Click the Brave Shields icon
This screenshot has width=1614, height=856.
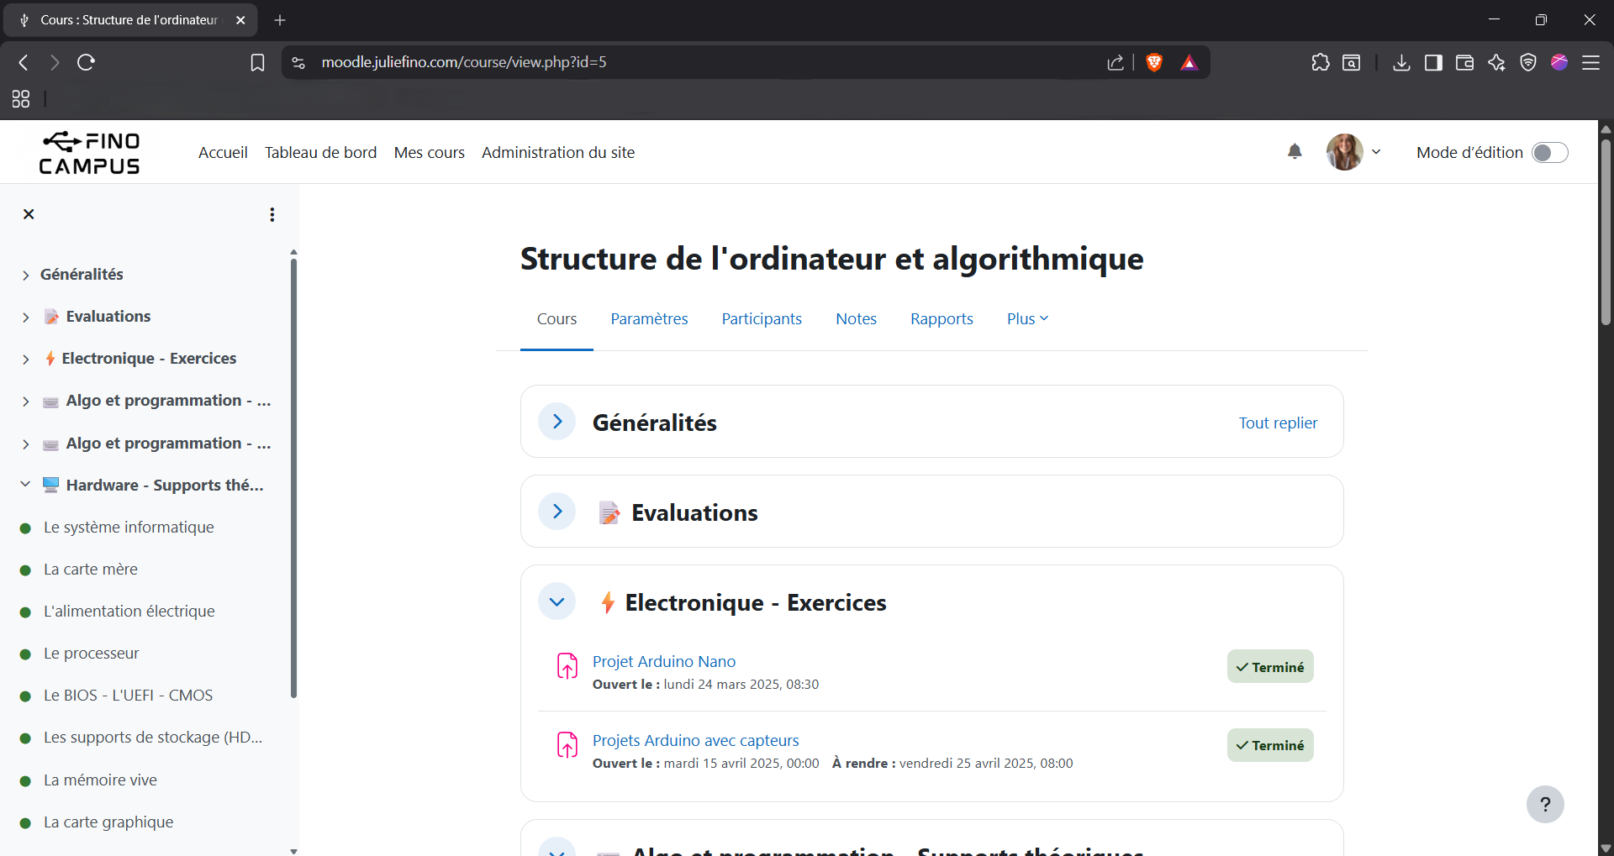pos(1154,62)
